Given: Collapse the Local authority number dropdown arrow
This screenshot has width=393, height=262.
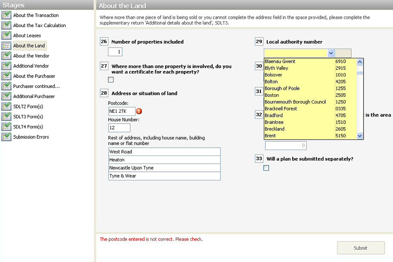Looking at the screenshot, I should pos(331,53).
